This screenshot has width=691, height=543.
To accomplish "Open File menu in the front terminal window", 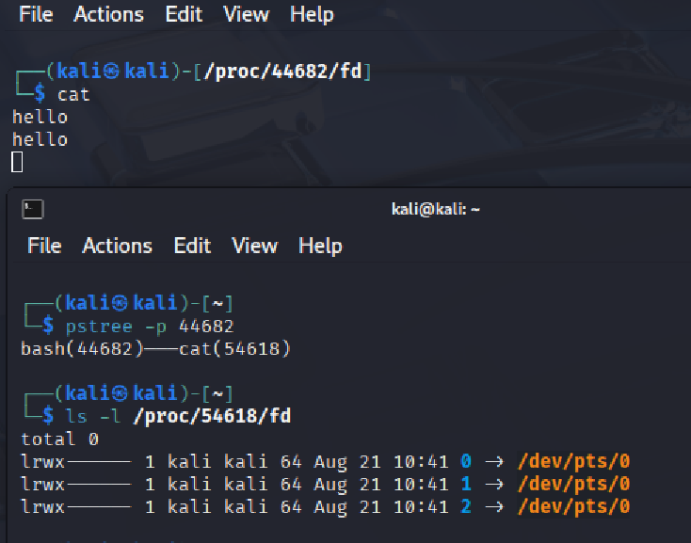I will click(x=44, y=246).
